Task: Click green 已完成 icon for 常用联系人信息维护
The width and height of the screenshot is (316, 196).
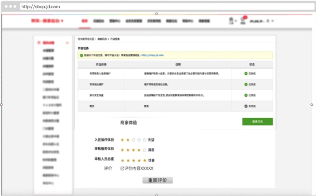Action: 246,74
